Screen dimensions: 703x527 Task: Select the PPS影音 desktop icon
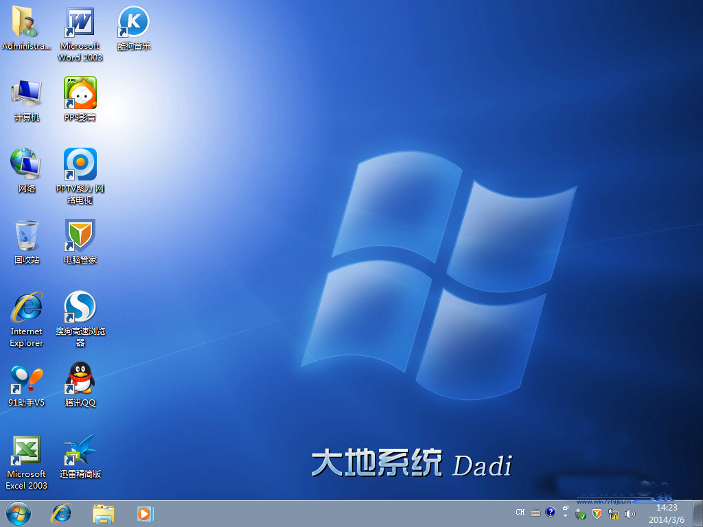[80, 93]
